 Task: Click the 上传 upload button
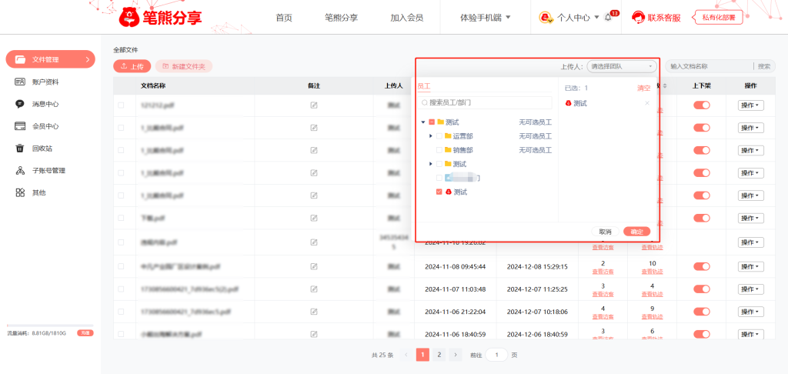tap(132, 66)
